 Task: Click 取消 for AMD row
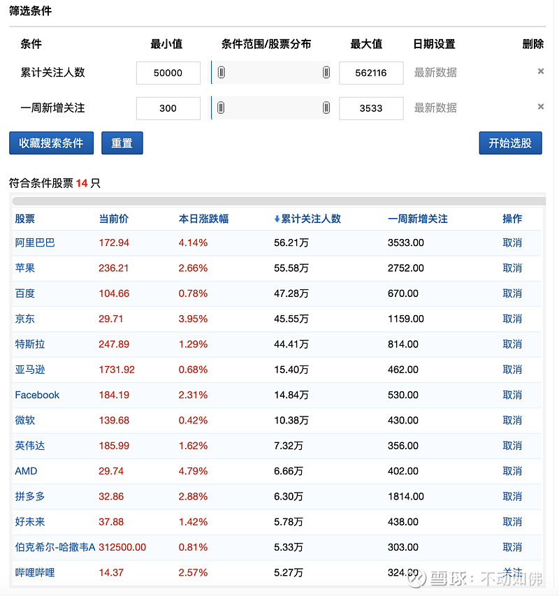[512, 471]
